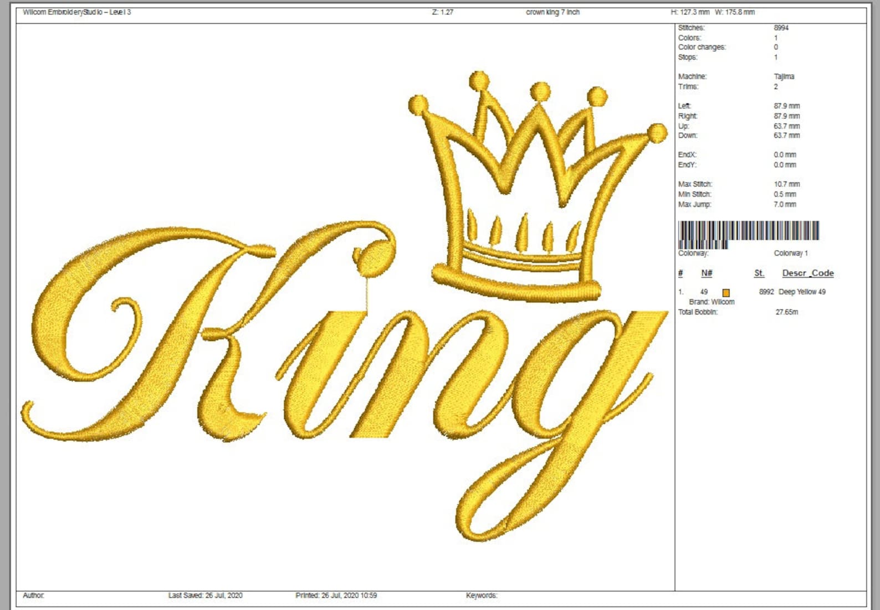Click the bobbin length value '27.65m'
This screenshot has height=610, width=880.
(787, 312)
